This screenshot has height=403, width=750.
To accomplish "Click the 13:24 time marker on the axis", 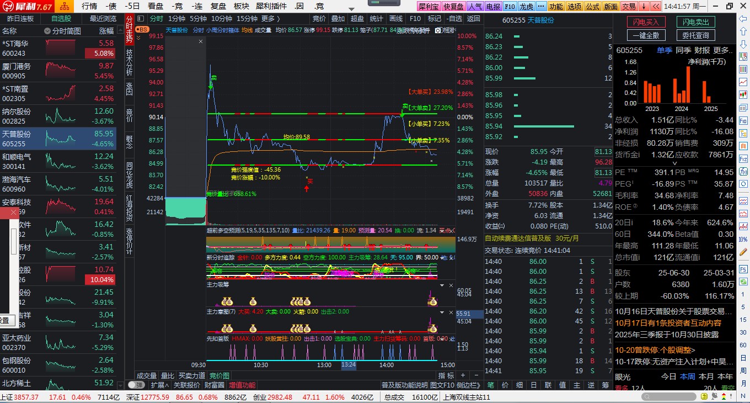I will coord(349,365).
